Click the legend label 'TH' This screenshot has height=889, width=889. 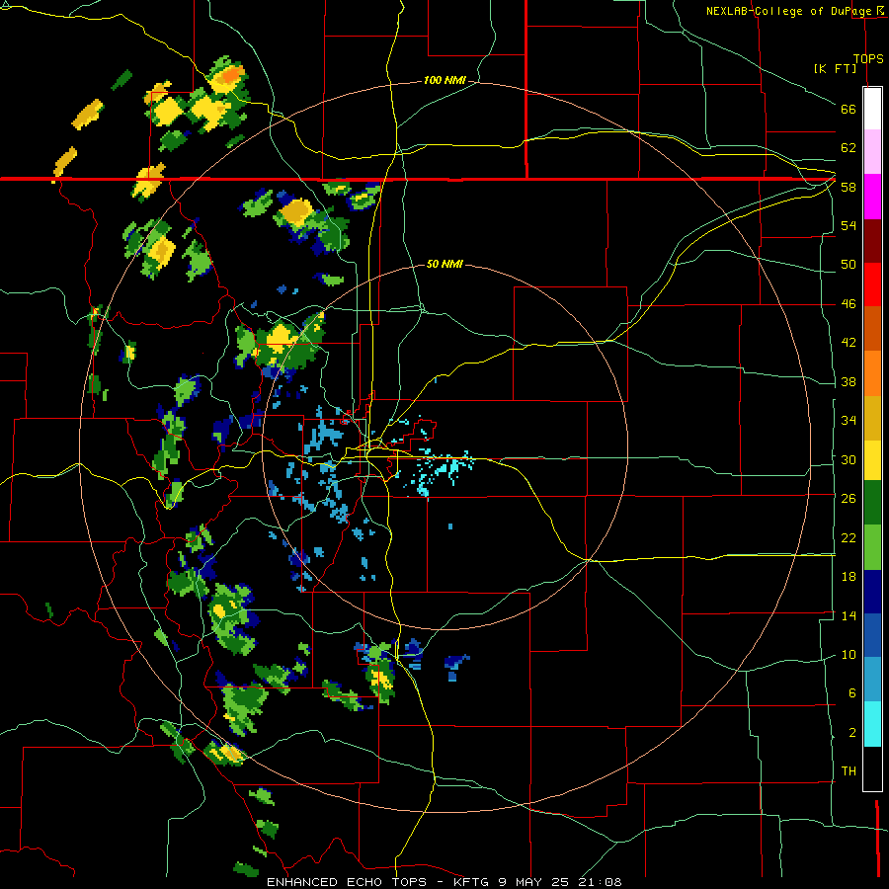coord(849,771)
